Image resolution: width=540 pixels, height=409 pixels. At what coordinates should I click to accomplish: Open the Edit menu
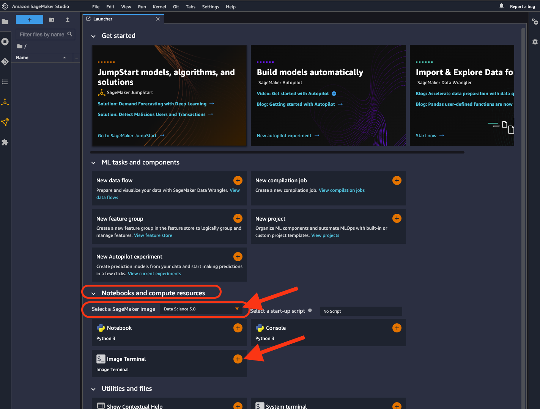click(x=110, y=7)
